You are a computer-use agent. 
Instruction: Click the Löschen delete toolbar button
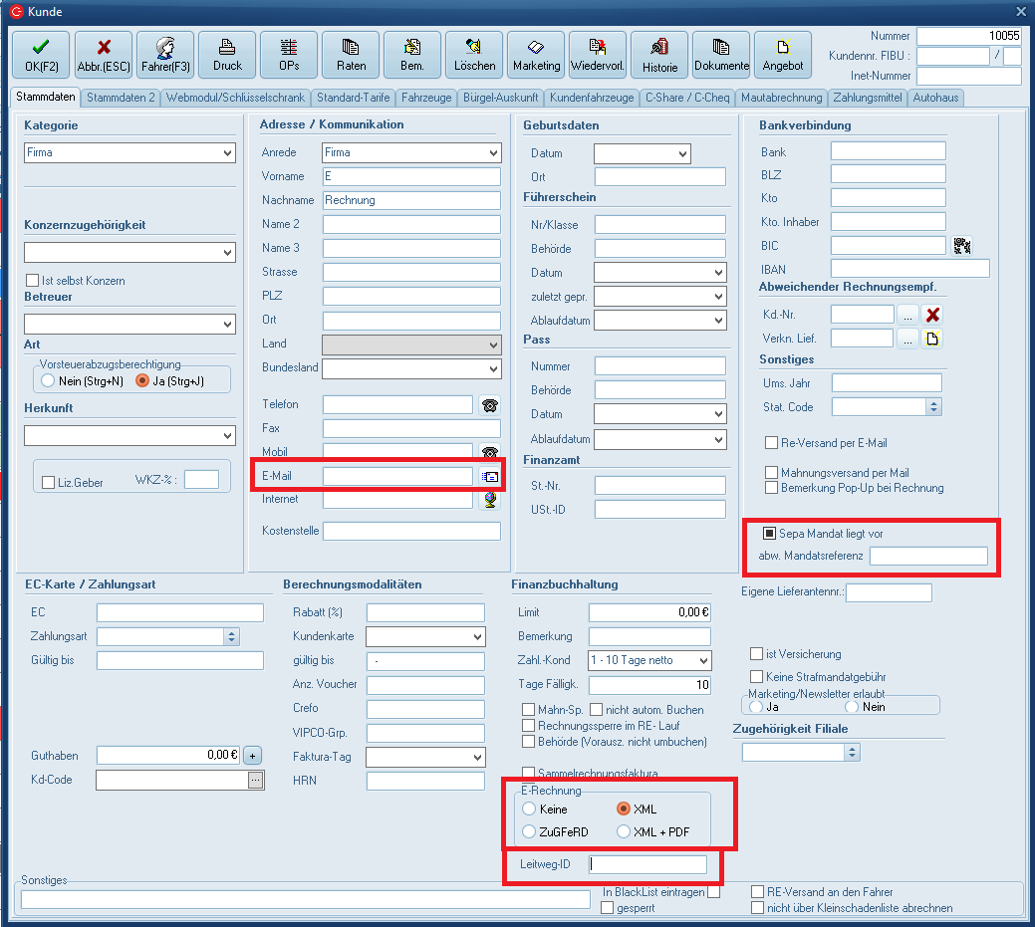[x=474, y=55]
